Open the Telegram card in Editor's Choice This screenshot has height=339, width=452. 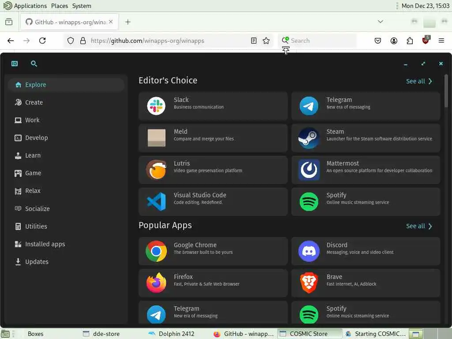[x=365, y=106]
